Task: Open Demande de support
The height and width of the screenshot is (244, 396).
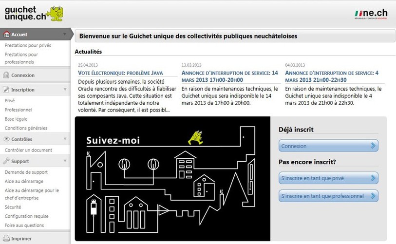Action: [26, 172]
